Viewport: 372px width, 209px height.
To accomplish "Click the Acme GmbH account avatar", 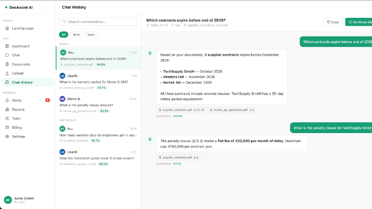I will (8, 200).
